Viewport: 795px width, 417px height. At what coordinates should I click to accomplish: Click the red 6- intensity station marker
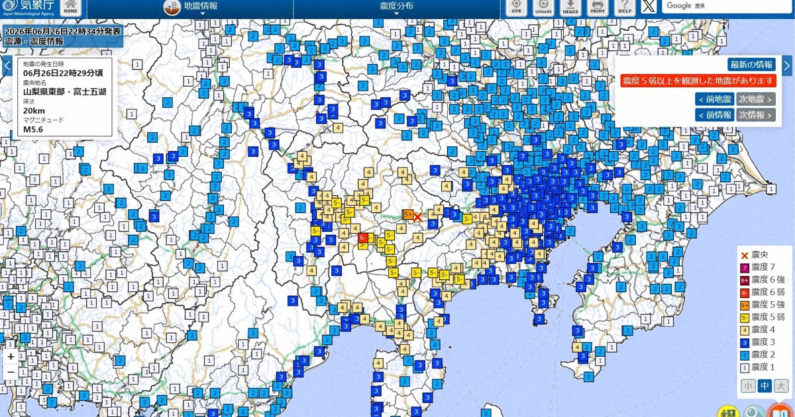click(x=363, y=238)
